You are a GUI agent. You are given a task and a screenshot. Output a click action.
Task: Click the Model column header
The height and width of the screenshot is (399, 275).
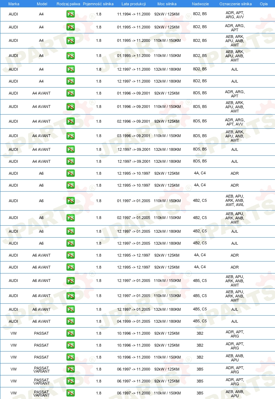tap(42, 4)
